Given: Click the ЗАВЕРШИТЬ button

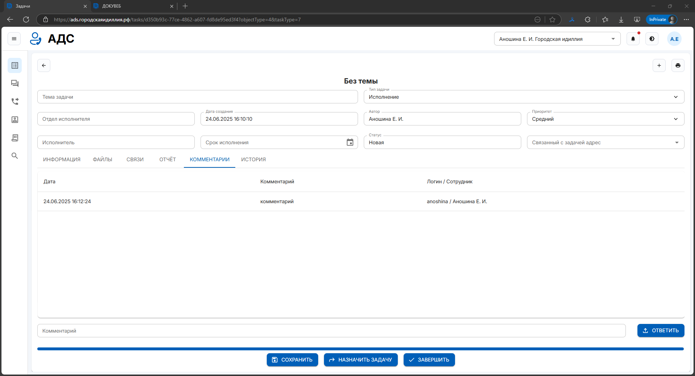Looking at the screenshot, I should [429, 360].
